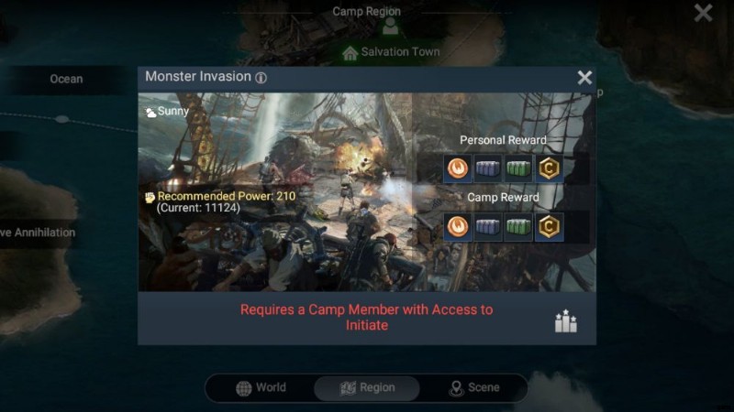Click the orange flame Personal Reward icon
The width and height of the screenshot is (734, 412).
click(x=457, y=168)
